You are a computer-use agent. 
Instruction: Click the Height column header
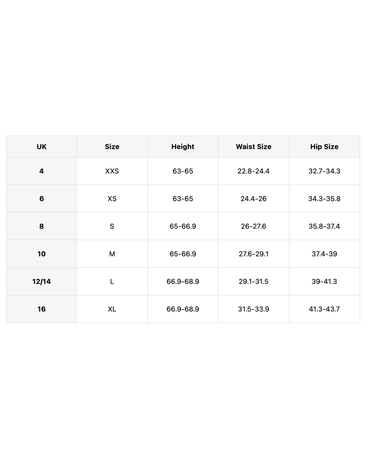point(183,147)
